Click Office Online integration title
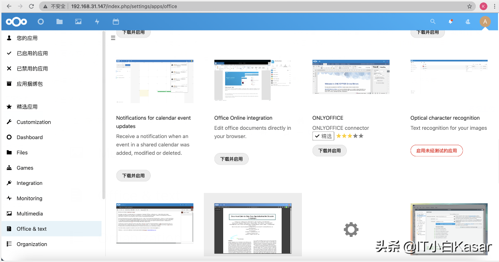Screen dimensions: 499x262 point(243,118)
